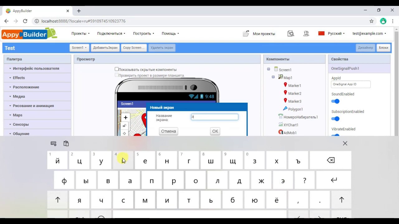The image size is (399, 224).
Task: Open the Проекты menu
Action: click(x=80, y=34)
